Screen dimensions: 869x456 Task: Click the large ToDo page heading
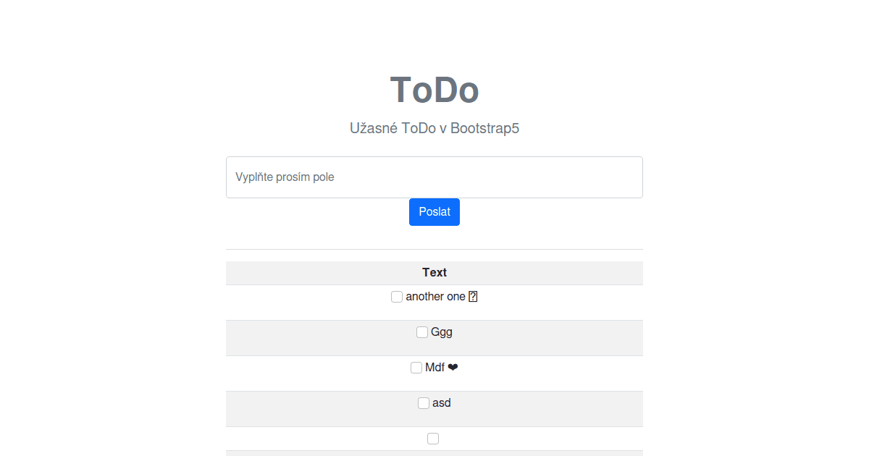[434, 90]
